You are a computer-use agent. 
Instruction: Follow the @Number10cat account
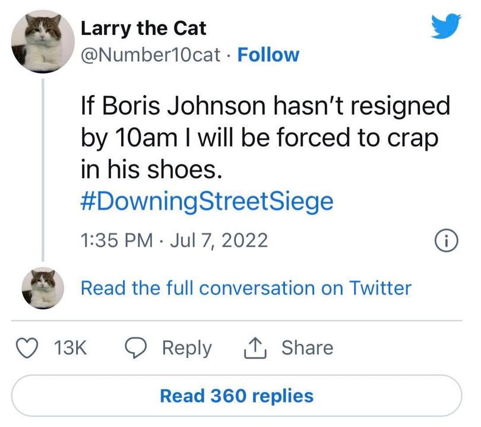[x=268, y=55]
